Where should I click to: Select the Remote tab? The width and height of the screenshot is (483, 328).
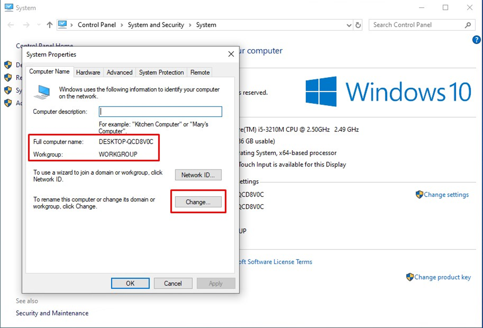[200, 72]
